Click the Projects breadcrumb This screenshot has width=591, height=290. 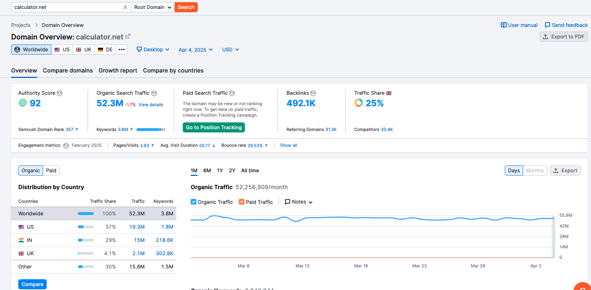pyautogui.click(x=21, y=25)
